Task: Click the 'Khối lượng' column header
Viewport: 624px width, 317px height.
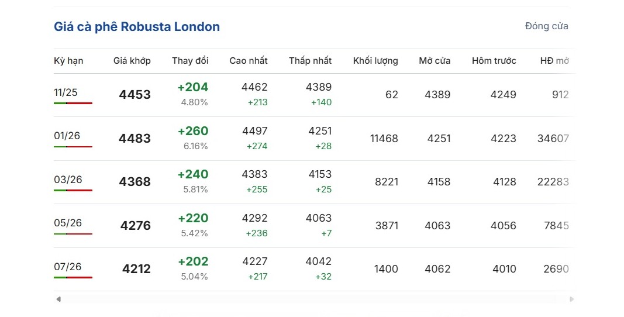Action: click(375, 61)
